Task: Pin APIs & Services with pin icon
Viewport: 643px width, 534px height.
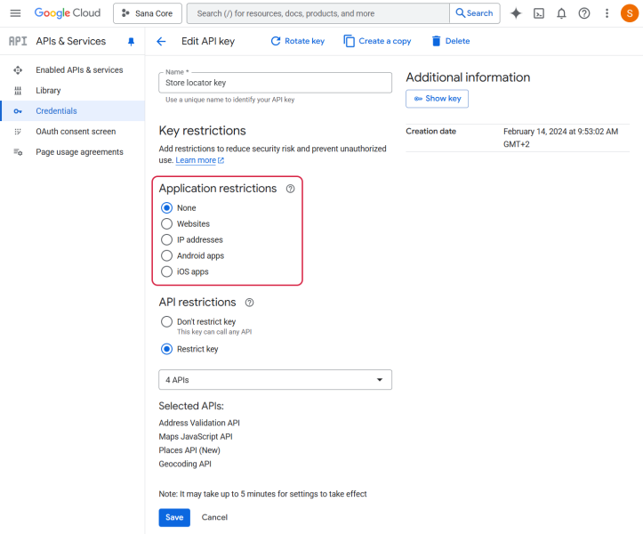Action: click(x=132, y=42)
